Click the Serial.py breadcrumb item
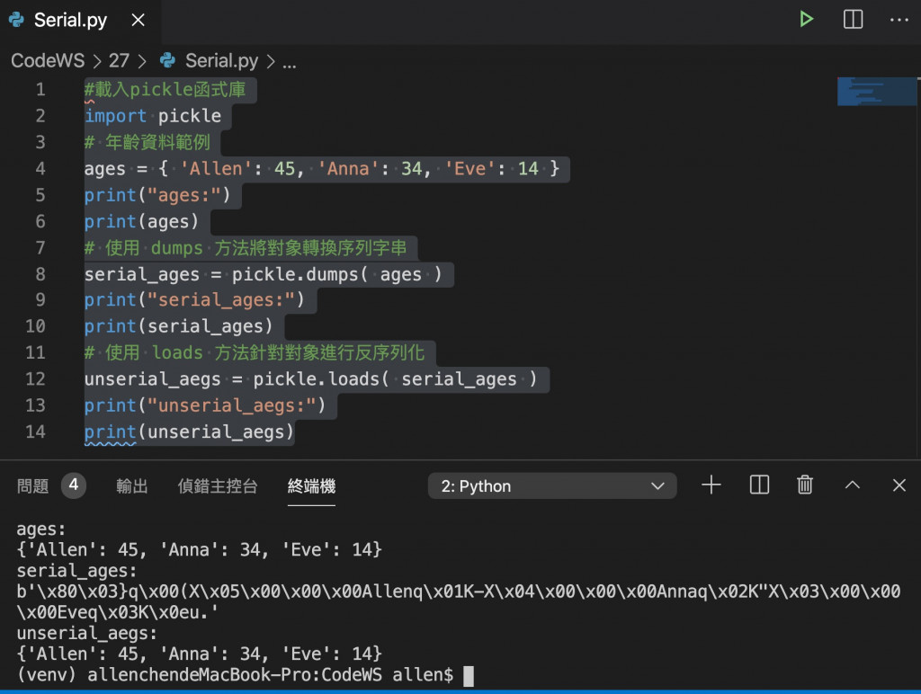 click(221, 60)
